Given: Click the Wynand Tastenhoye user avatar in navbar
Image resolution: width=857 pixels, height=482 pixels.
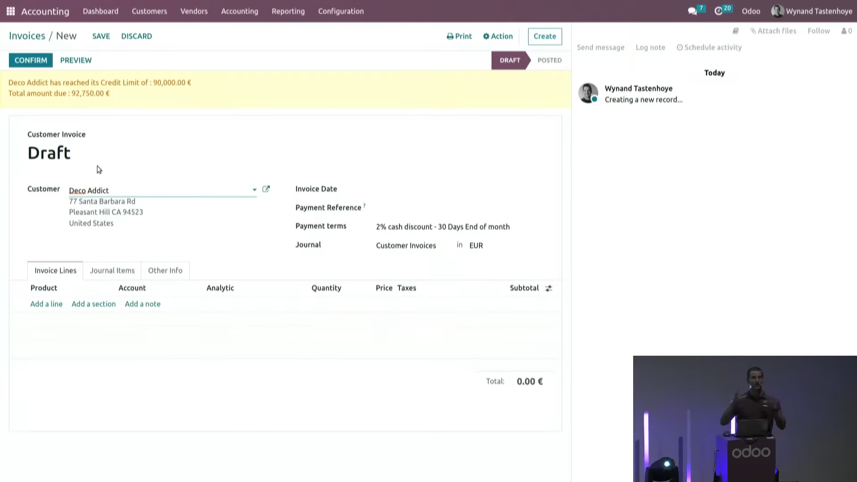Looking at the screenshot, I should (777, 11).
